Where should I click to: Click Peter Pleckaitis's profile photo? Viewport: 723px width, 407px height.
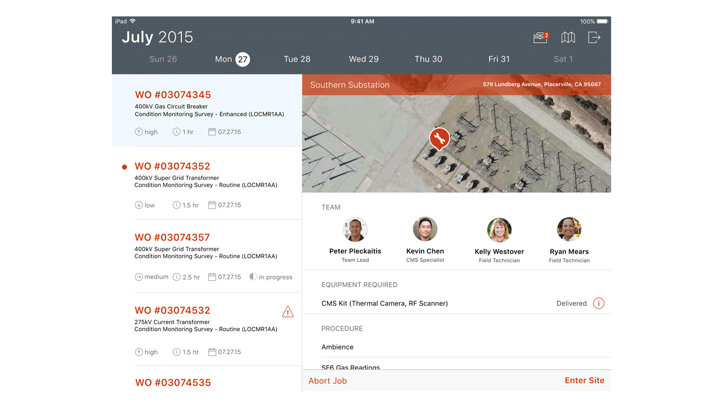coord(355,230)
